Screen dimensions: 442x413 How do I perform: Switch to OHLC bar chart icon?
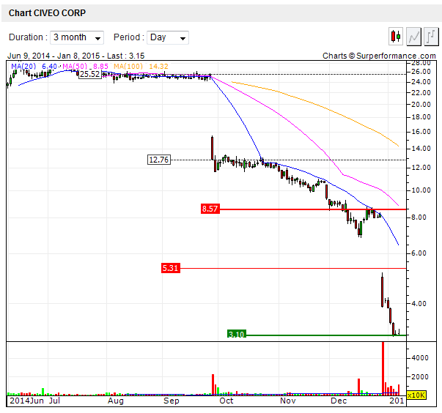[430, 37]
